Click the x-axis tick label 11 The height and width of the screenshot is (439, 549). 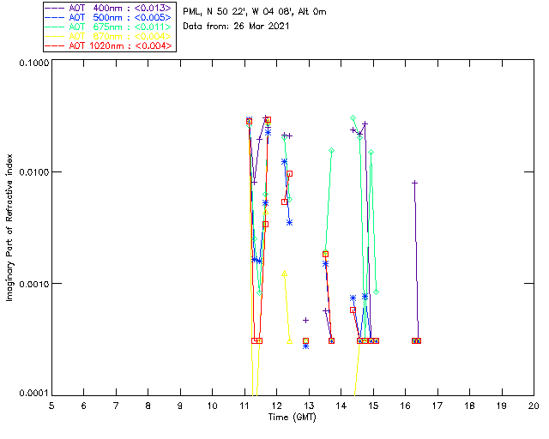pos(244,406)
